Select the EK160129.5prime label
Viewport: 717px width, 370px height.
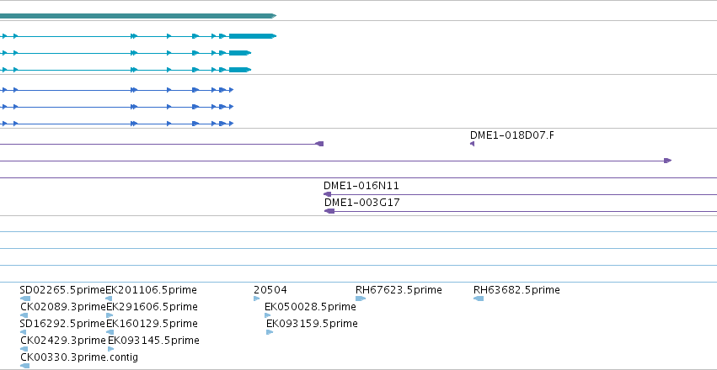[x=152, y=324]
